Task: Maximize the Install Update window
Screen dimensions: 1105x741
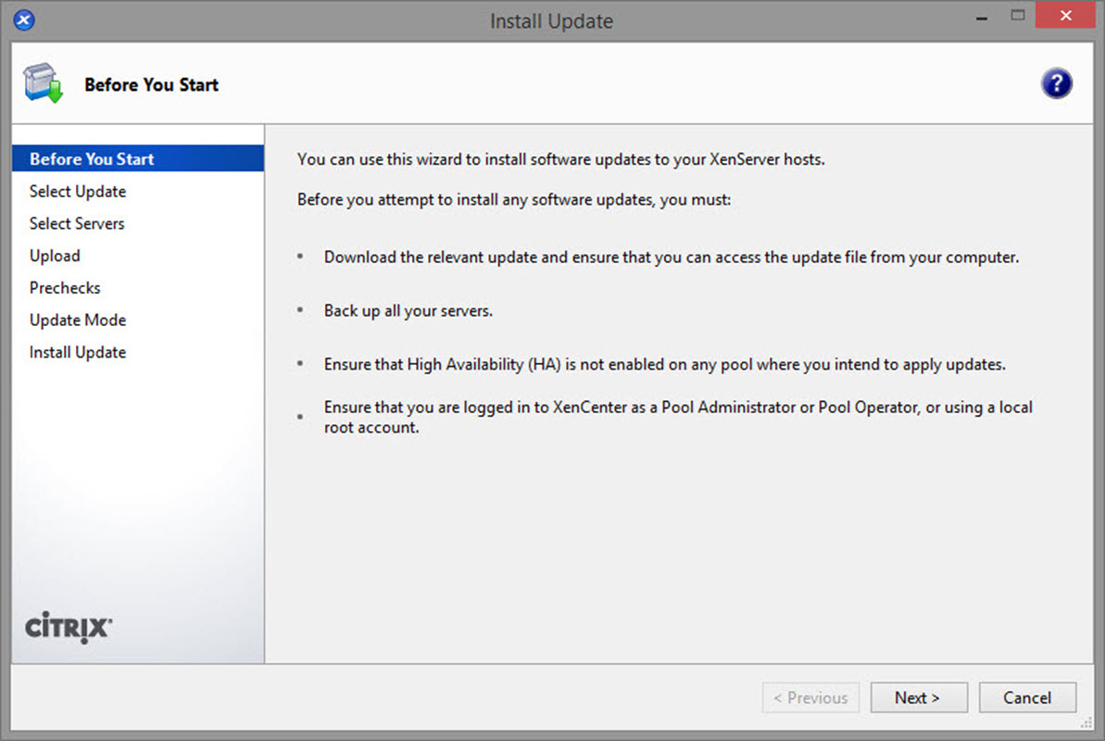Action: [x=1017, y=15]
